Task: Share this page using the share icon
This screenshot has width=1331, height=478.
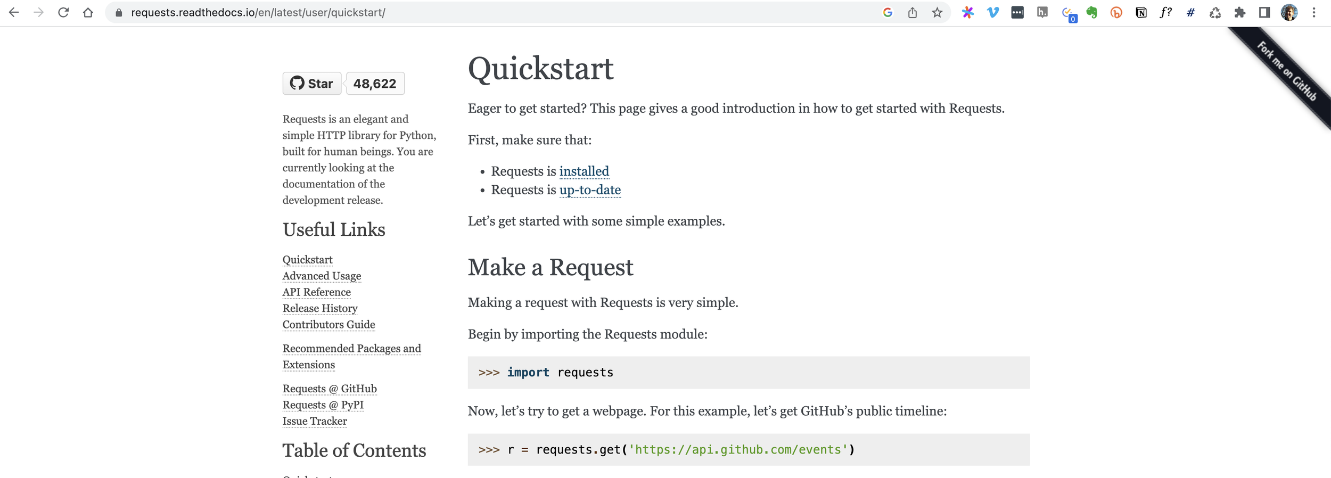Action: [913, 12]
